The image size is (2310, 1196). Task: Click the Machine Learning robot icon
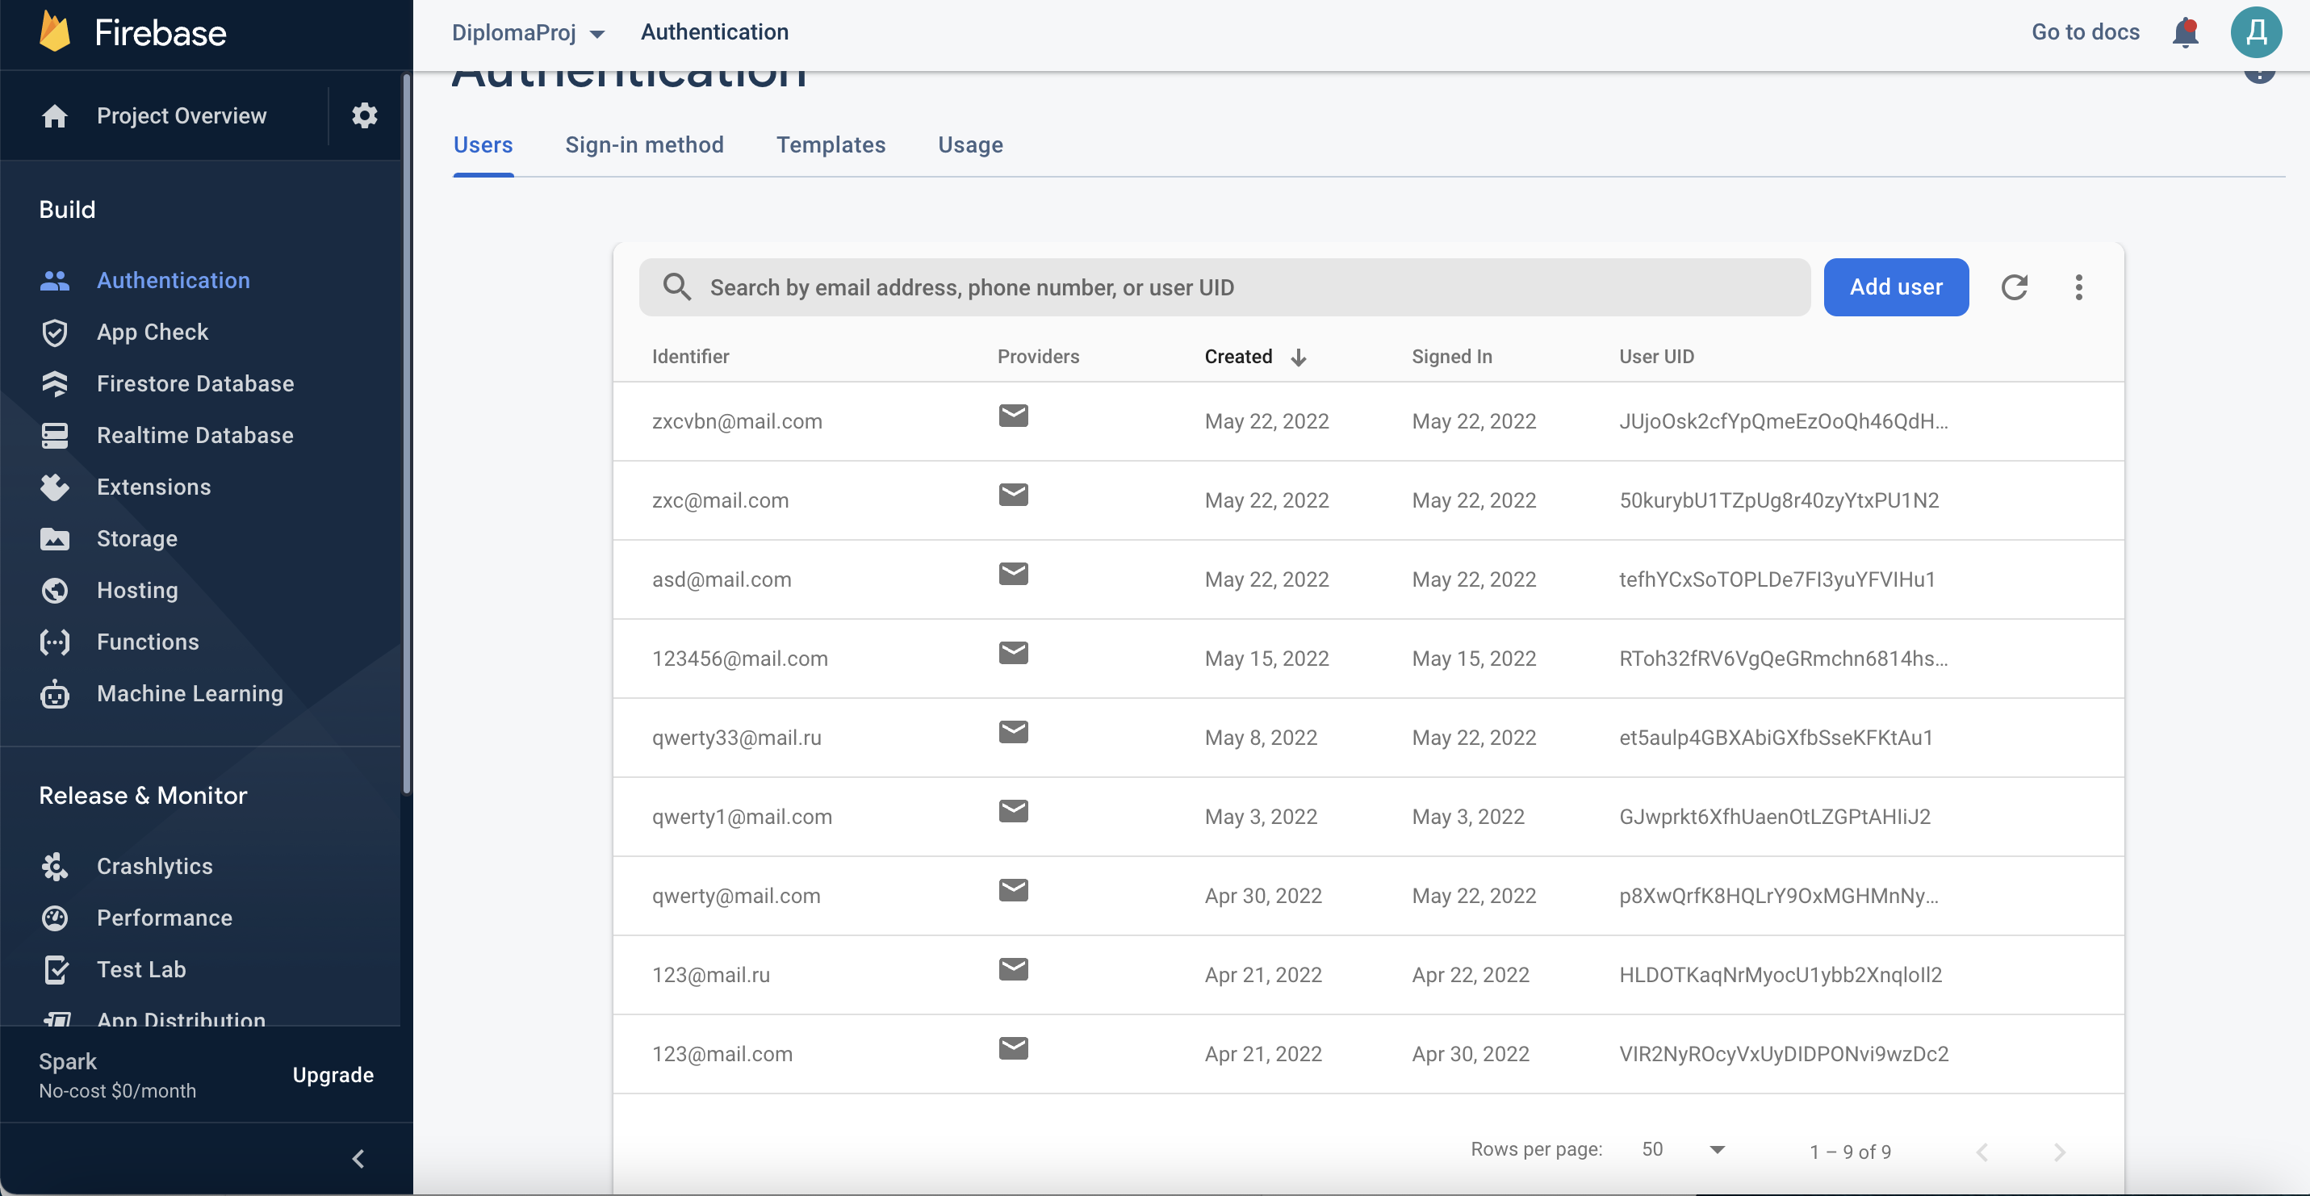click(55, 694)
